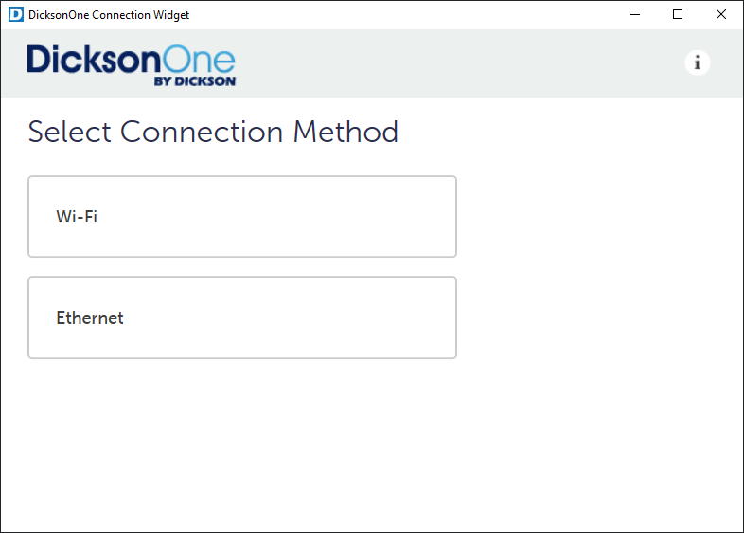
Task: Click the DicksonOne logo in the banner
Action: click(x=131, y=63)
